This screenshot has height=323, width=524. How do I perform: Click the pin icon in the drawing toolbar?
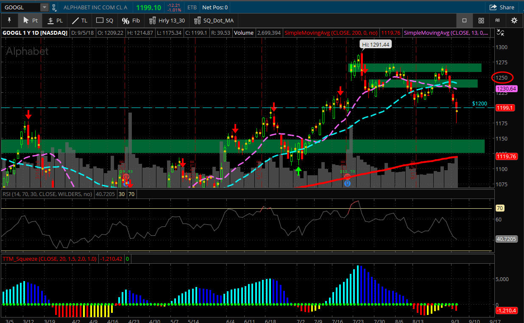pos(9,20)
